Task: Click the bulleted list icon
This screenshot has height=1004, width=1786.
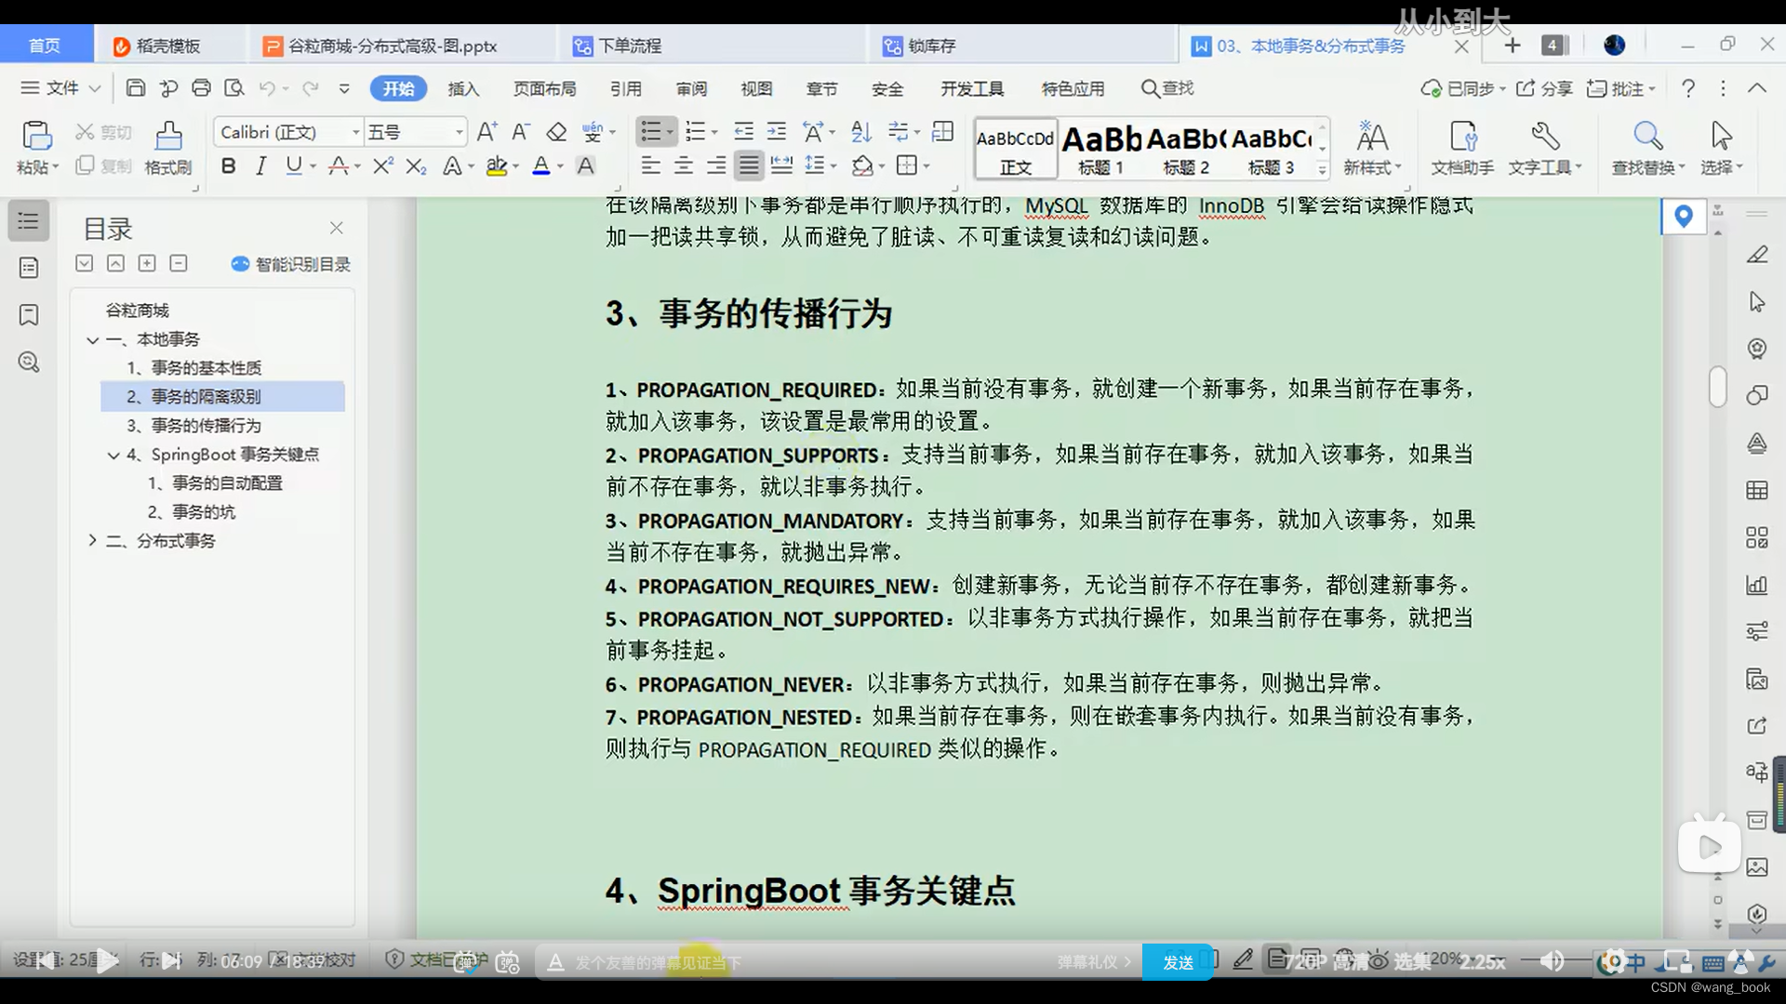Action: [x=651, y=132]
